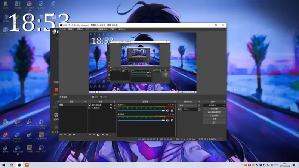Click the 开始录制 start recording button
This screenshot has height=168, width=299.
[214, 109]
